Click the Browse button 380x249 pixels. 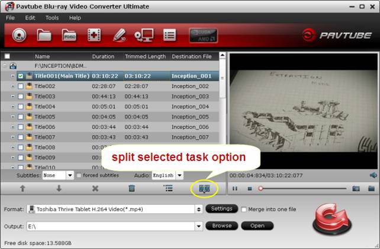click(221, 225)
